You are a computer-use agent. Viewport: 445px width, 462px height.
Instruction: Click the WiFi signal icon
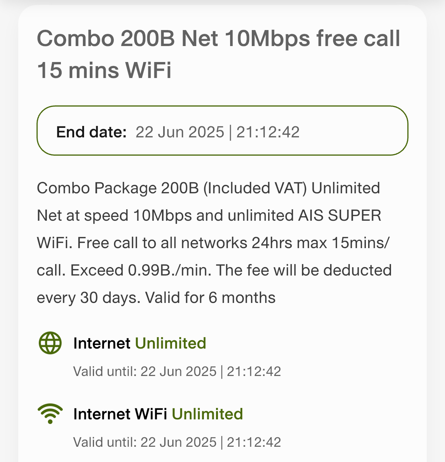50,414
